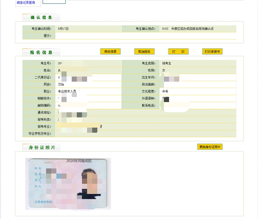The width and height of the screenshot is (258, 219).
Task: Click the empty box beside 诚信记录查询
Action: (x=54, y=2)
